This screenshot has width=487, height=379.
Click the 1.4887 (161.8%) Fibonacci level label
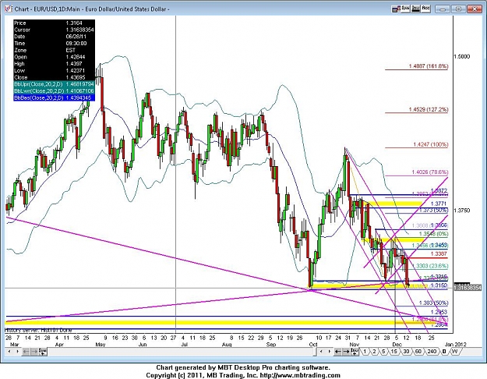(x=429, y=66)
